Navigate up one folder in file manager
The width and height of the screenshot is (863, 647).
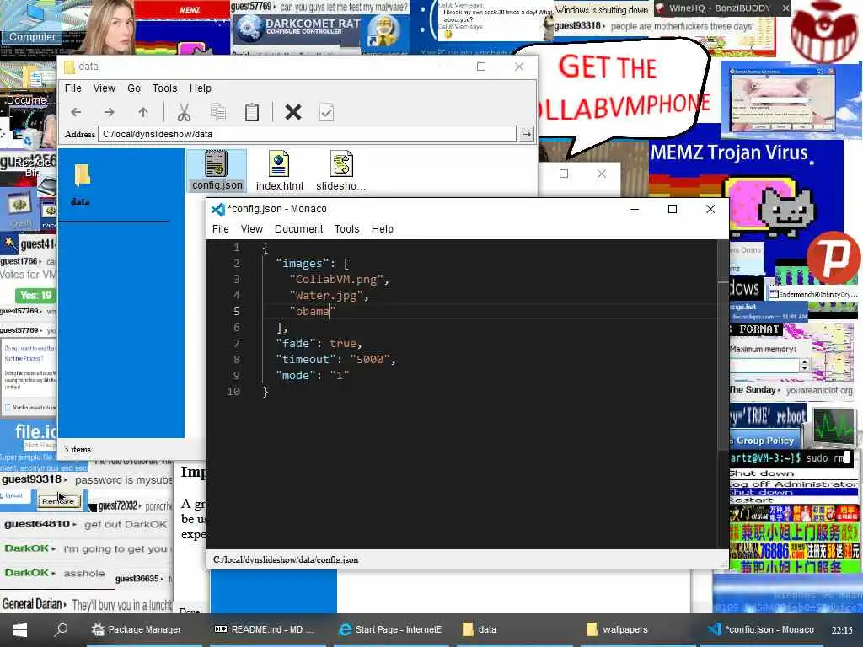[143, 112]
